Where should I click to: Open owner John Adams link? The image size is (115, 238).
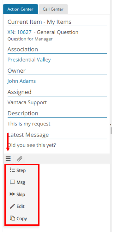pyautogui.click(x=21, y=81)
